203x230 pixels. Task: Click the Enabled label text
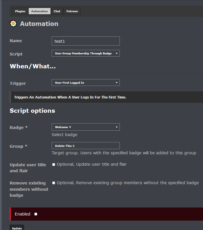point(22,214)
